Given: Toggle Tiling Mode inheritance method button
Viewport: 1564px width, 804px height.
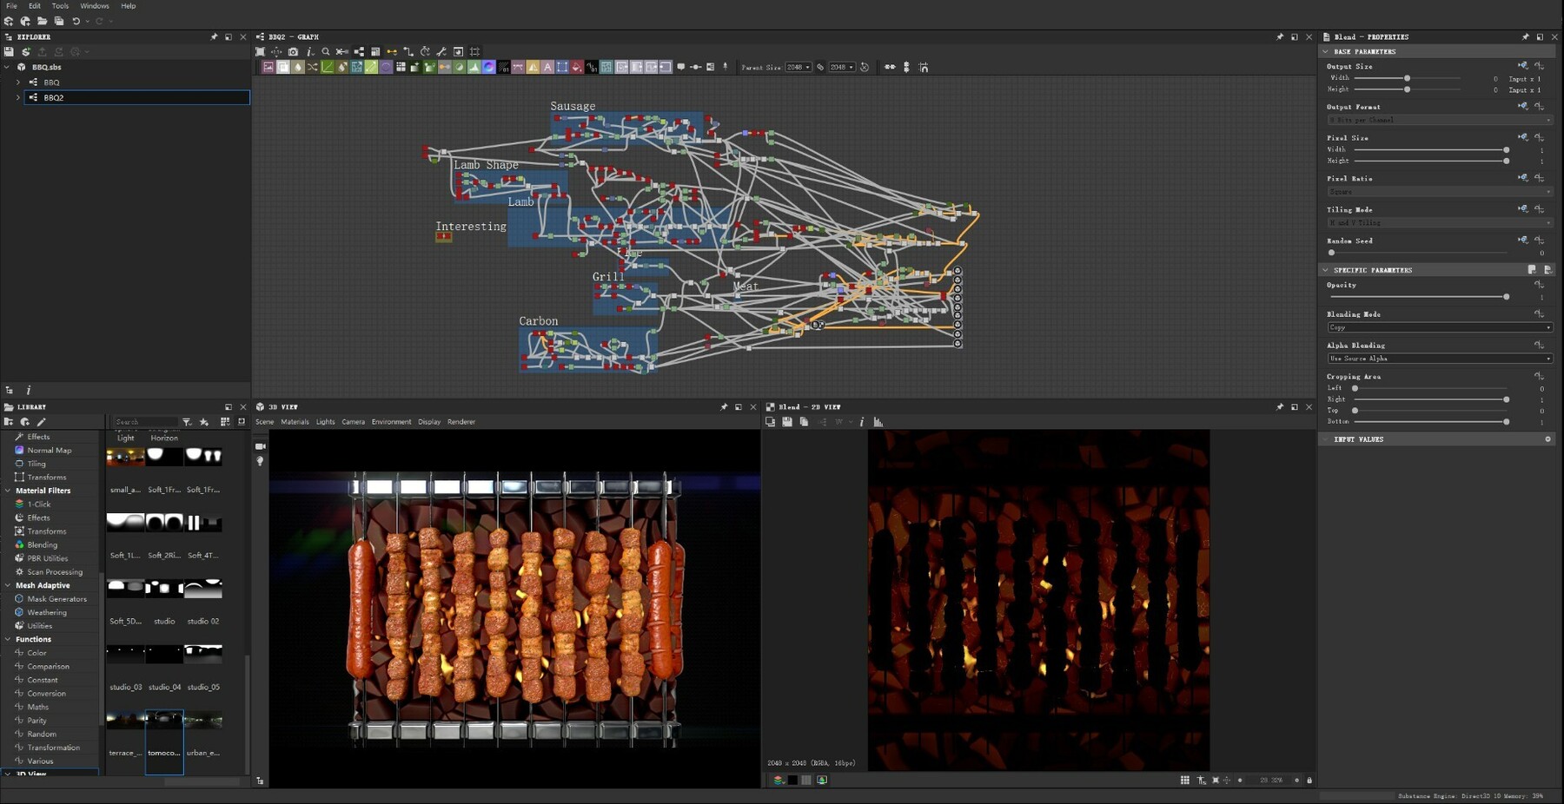Looking at the screenshot, I should 1523,208.
